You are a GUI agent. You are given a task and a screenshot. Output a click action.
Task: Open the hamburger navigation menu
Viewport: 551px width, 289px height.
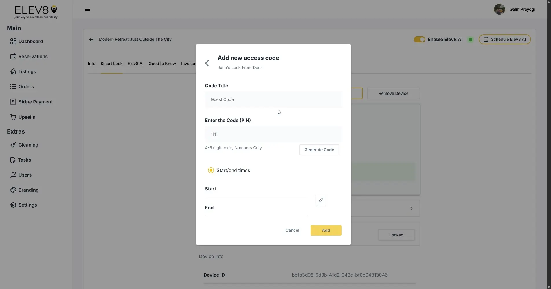coord(87,9)
